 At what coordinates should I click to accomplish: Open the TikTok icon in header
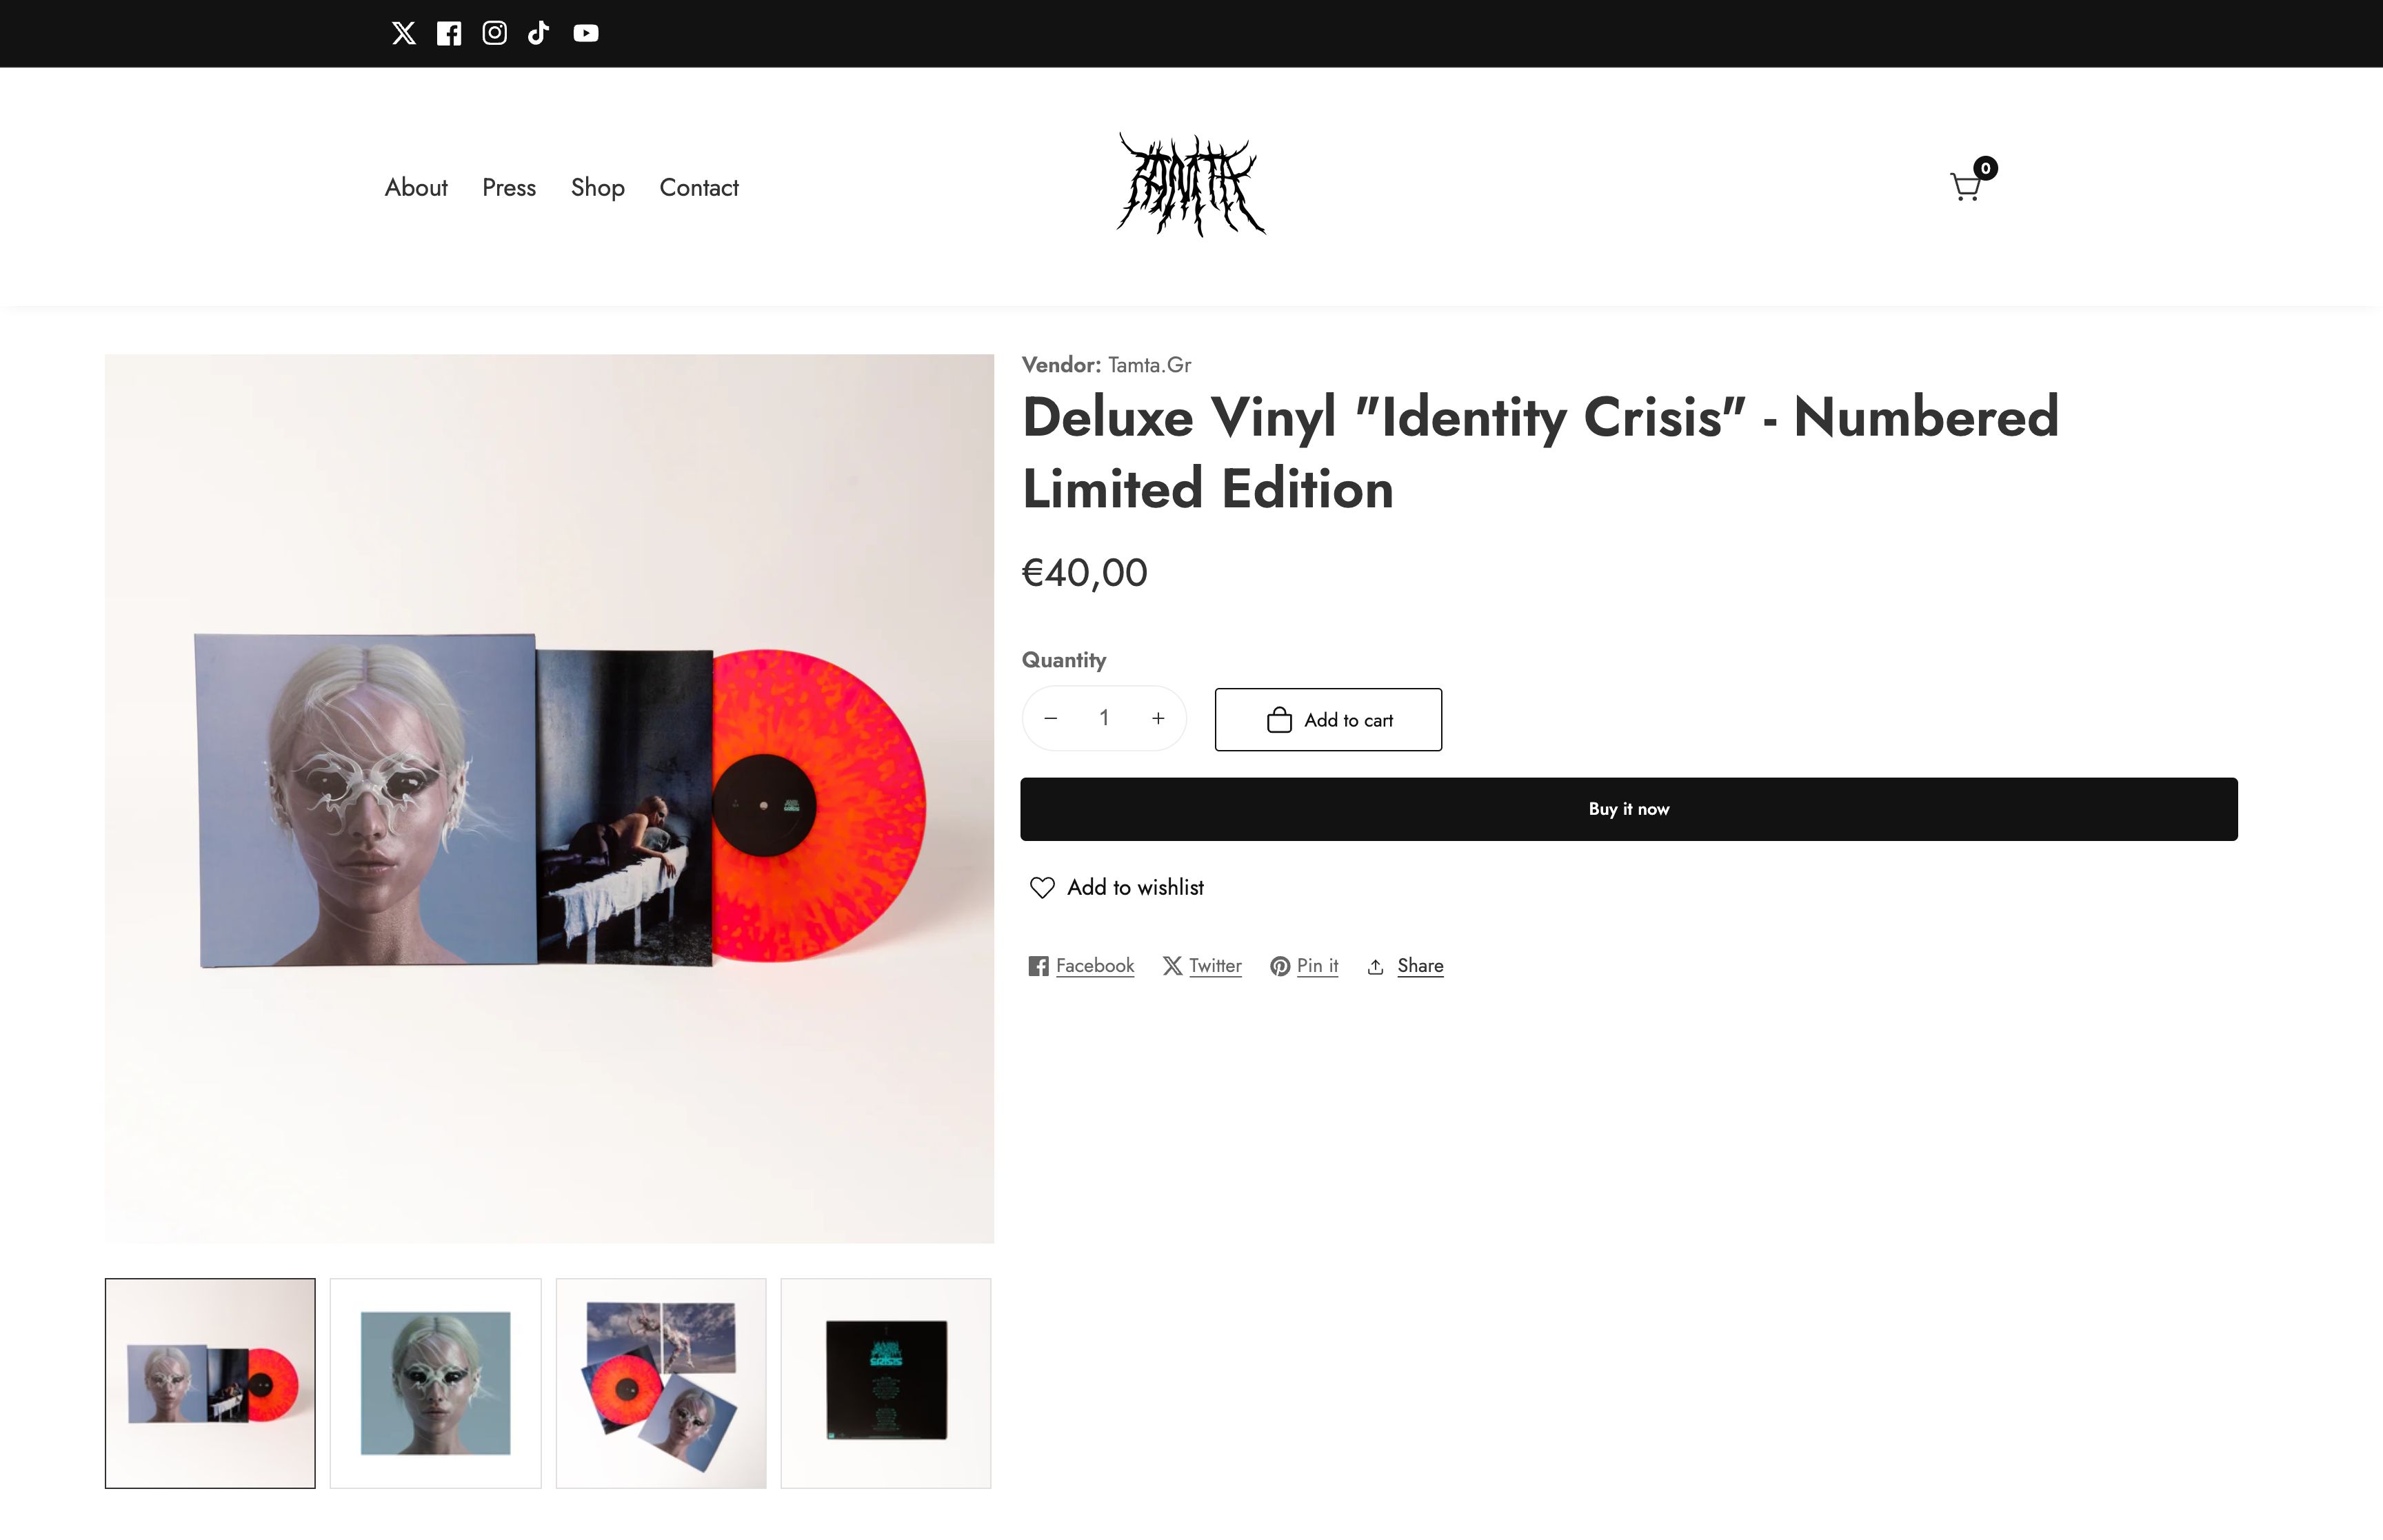pyautogui.click(x=539, y=33)
